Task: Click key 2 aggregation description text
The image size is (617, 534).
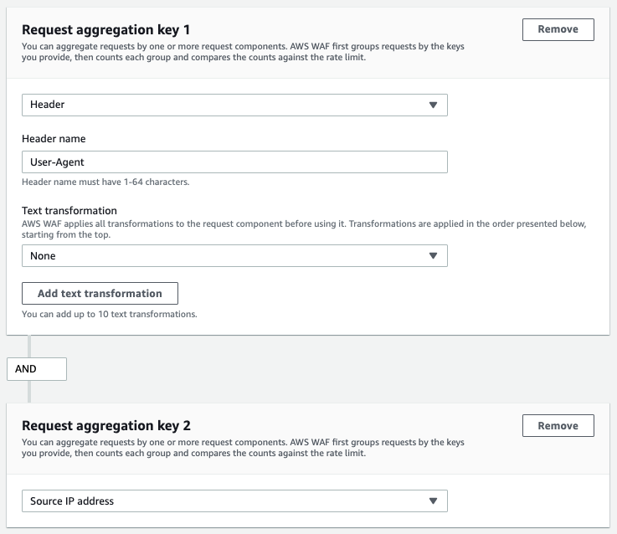Action: click(243, 448)
